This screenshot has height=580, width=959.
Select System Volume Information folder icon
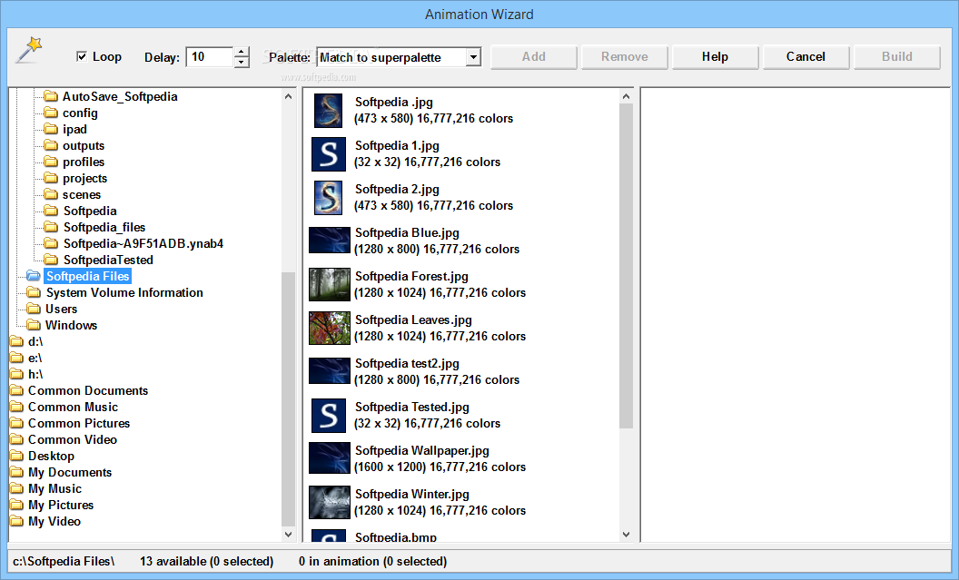click(x=34, y=292)
